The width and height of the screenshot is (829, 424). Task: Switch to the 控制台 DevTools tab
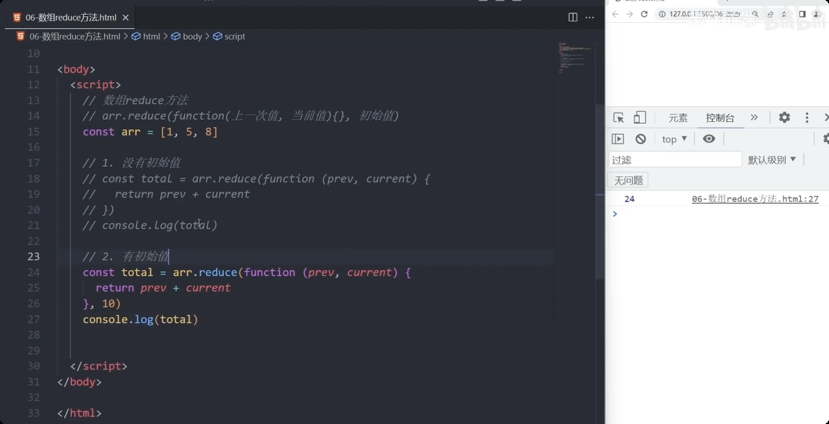[x=720, y=118]
